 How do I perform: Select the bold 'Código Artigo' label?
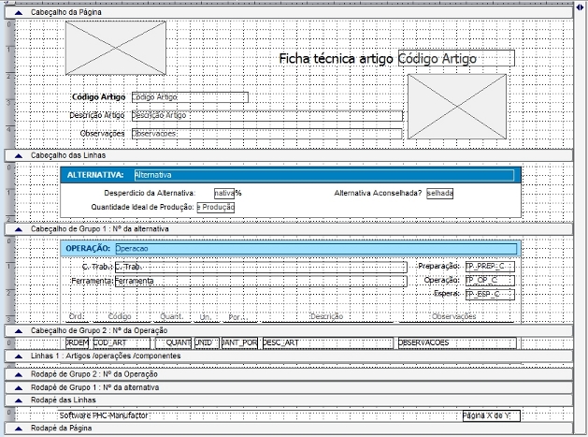click(x=99, y=97)
